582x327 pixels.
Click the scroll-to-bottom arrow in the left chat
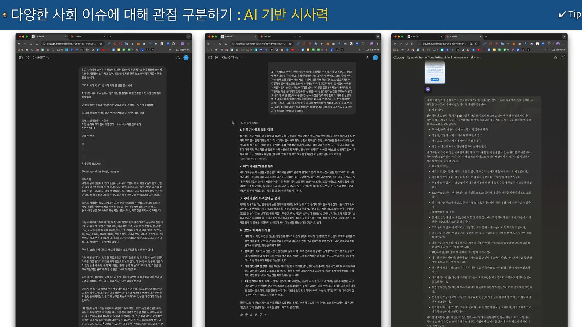104,323
